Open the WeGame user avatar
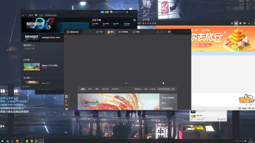Screen dimensions: 255x143 169,32
